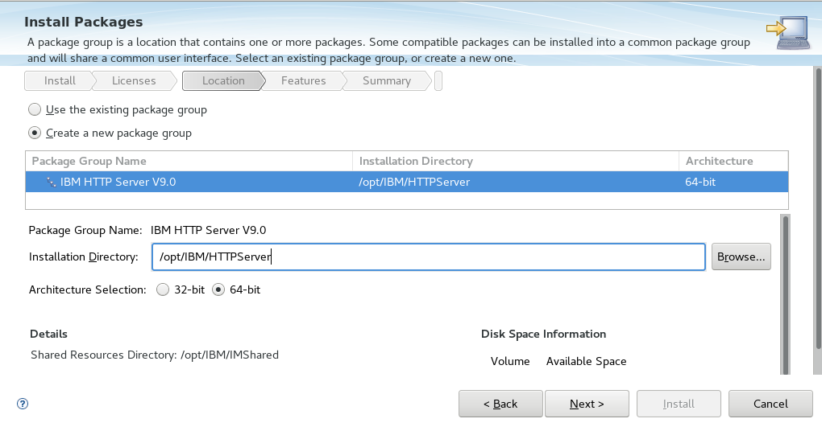Go back with the Back button
Viewport: 822px width, 431px height.
(500, 404)
